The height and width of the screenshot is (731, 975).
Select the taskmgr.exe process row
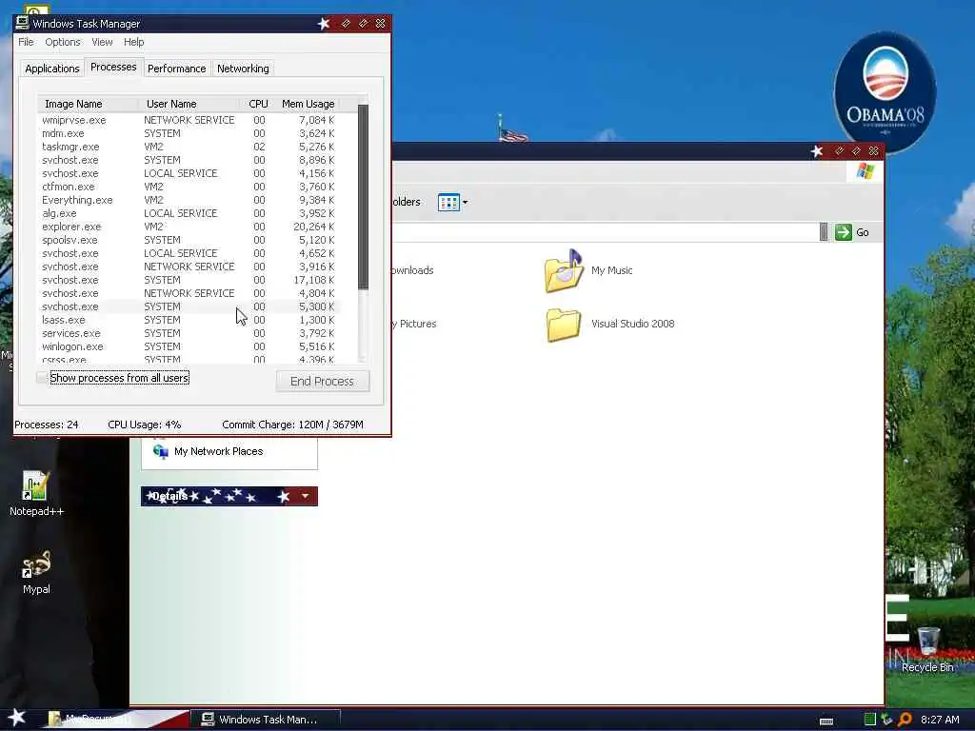189,147
